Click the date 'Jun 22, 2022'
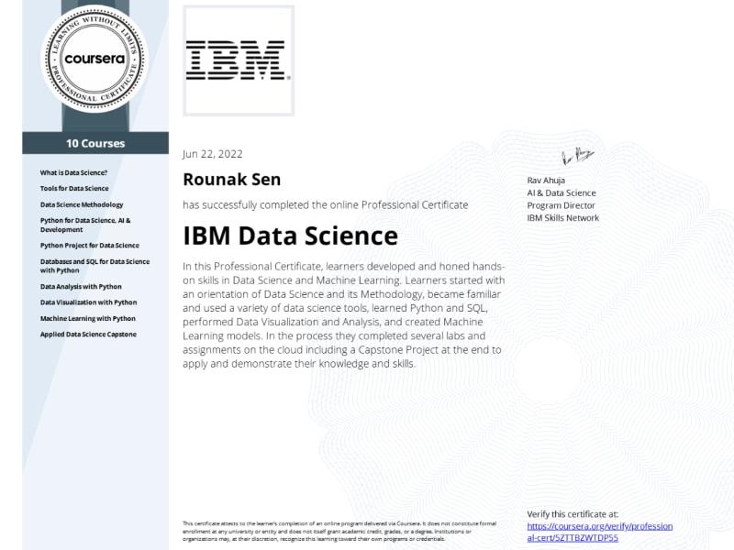 (213, 154)
